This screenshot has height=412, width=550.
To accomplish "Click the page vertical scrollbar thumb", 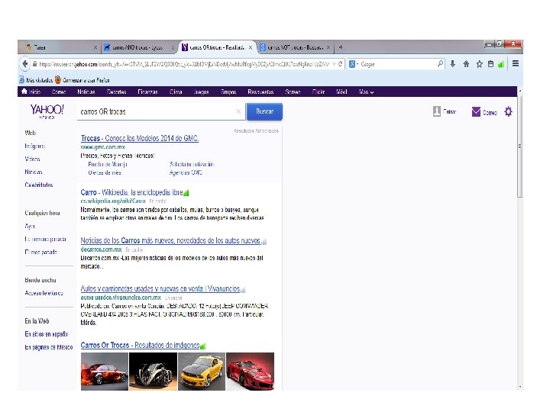I will coord(520,147).
